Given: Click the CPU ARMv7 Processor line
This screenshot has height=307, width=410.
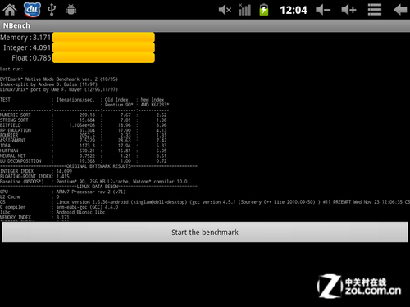Looking at the screenshot, I should pyautogui.click(x=63, y=192).
